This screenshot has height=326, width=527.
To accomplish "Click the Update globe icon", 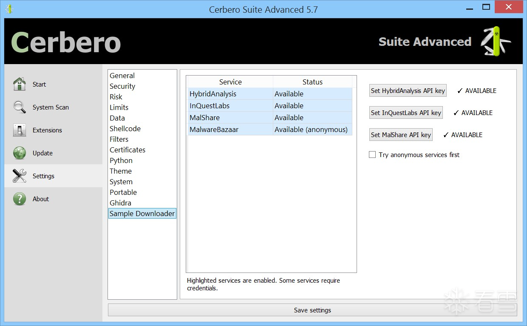I will 20,153.
